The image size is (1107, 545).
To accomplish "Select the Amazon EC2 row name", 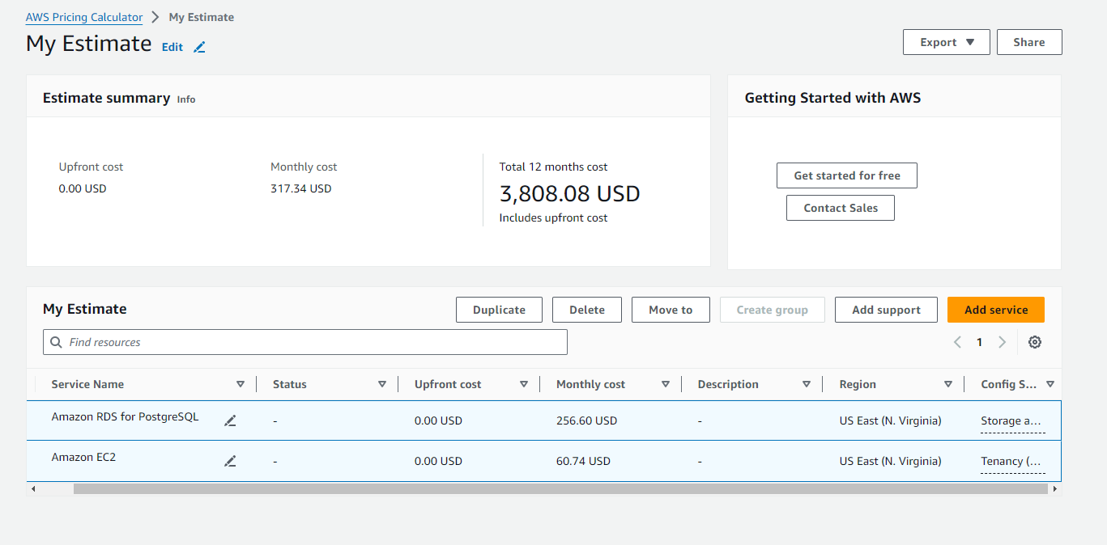I will click(83, 458).
